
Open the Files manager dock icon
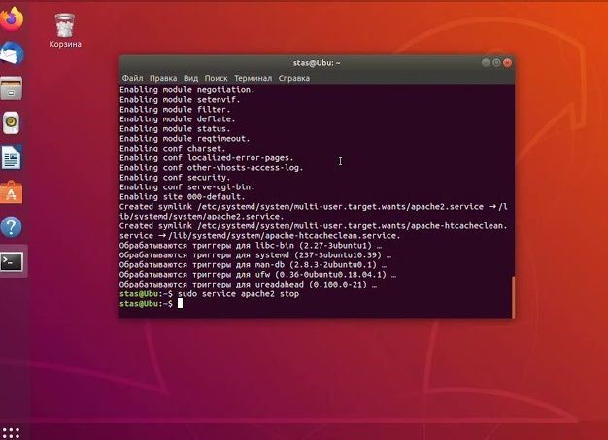(12, 88)
